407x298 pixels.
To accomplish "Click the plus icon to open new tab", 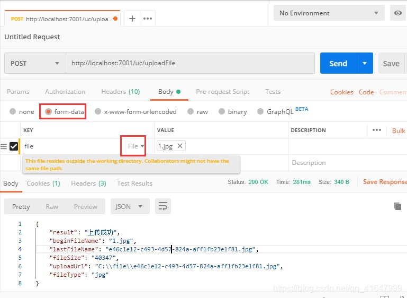I will point(132,19).
